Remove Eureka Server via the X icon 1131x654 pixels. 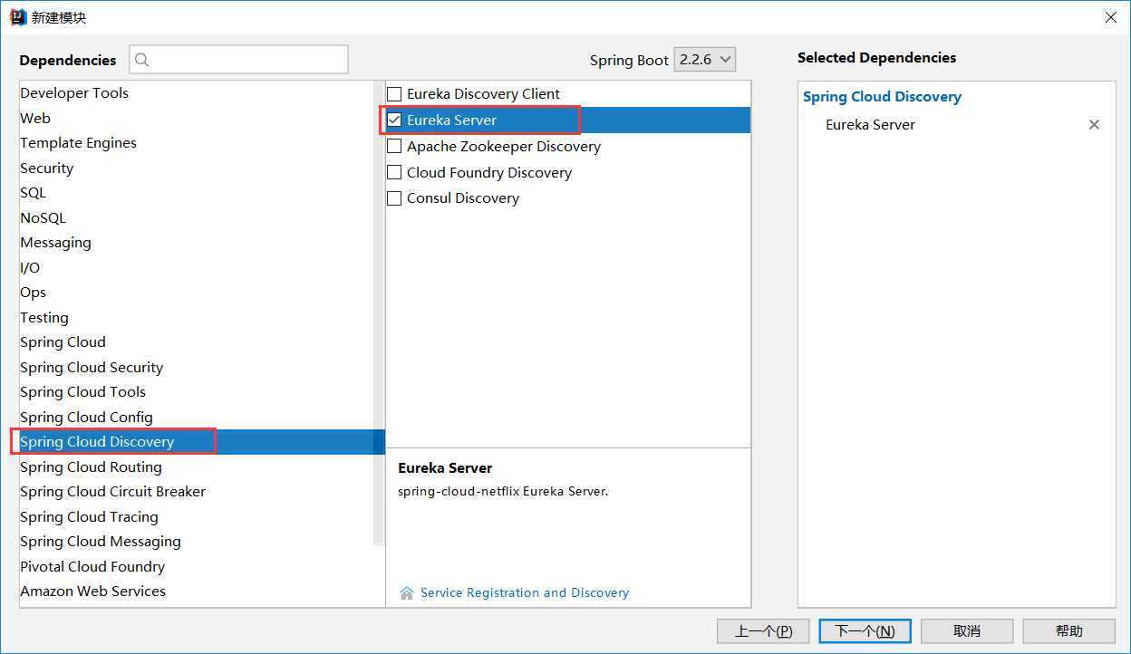[1094, 125]
